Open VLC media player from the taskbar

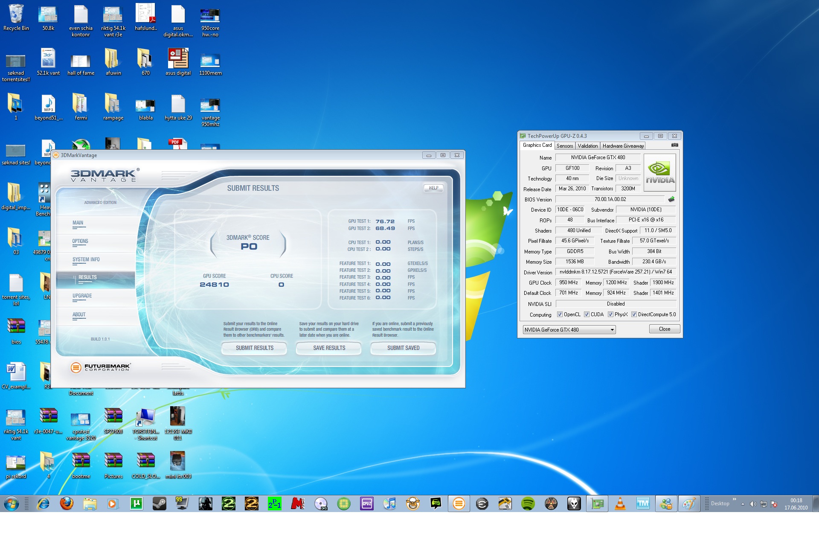[x=620, y=504]
